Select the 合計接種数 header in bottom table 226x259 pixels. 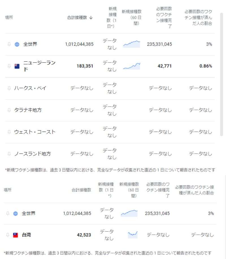(81, 190)
